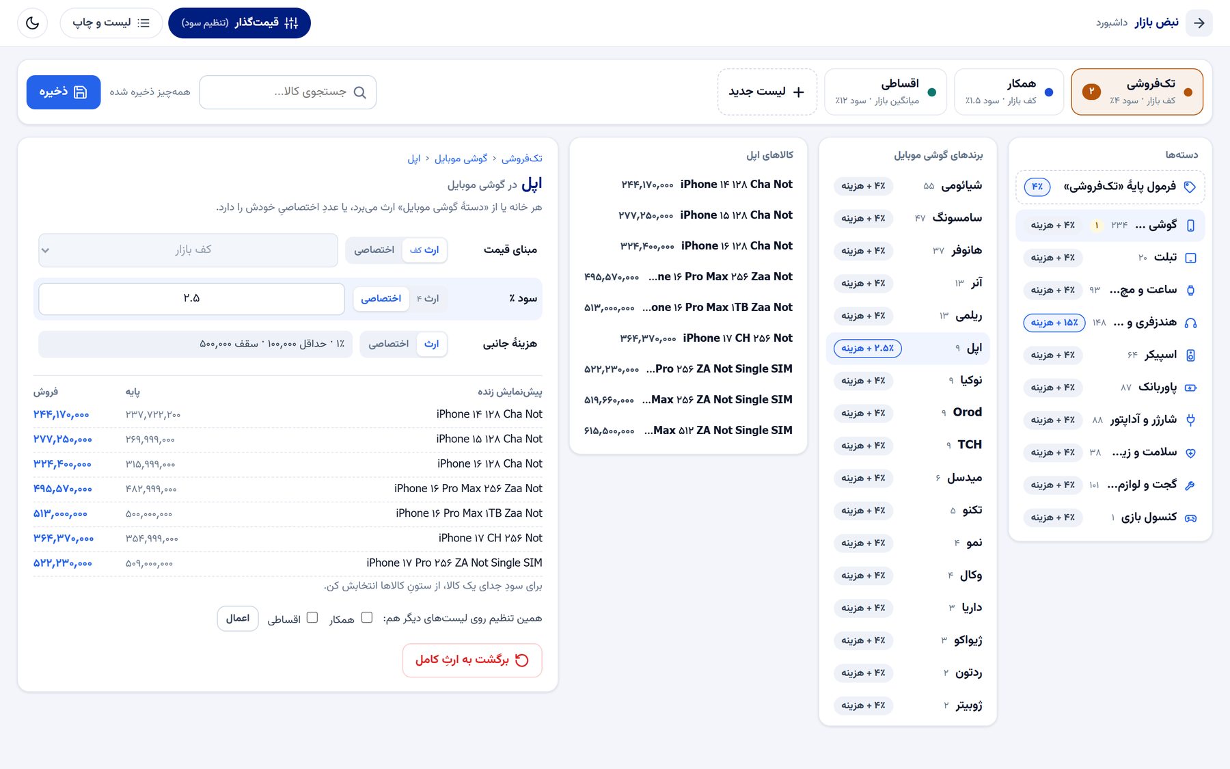Switch to the اقساطی list tab
The width and height of the screenshot is (1230, 769).
(886, 92)
